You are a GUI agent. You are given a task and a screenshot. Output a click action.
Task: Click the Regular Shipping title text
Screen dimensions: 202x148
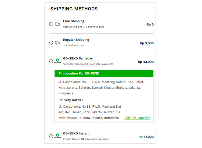click(76, 40)
